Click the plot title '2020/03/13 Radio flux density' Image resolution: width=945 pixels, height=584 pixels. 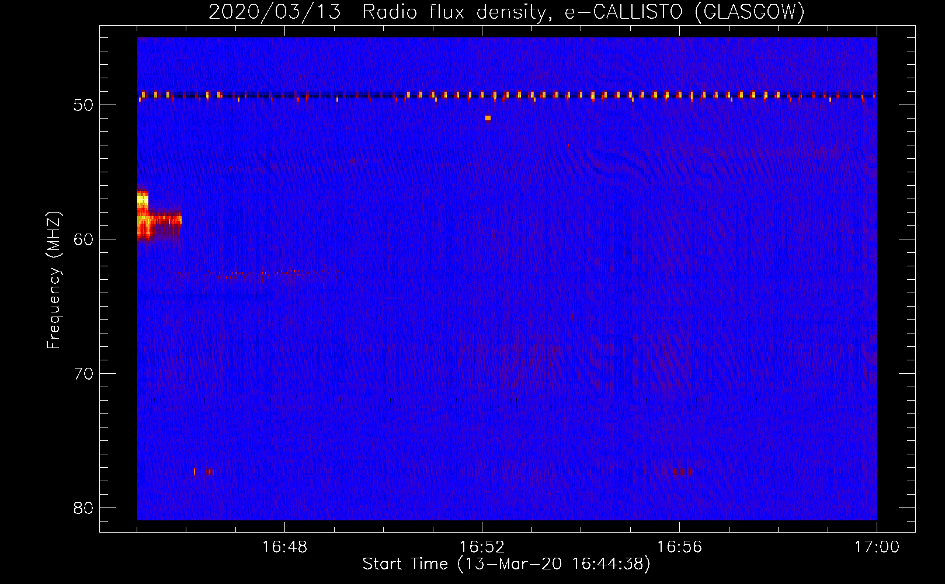point(380,12)
